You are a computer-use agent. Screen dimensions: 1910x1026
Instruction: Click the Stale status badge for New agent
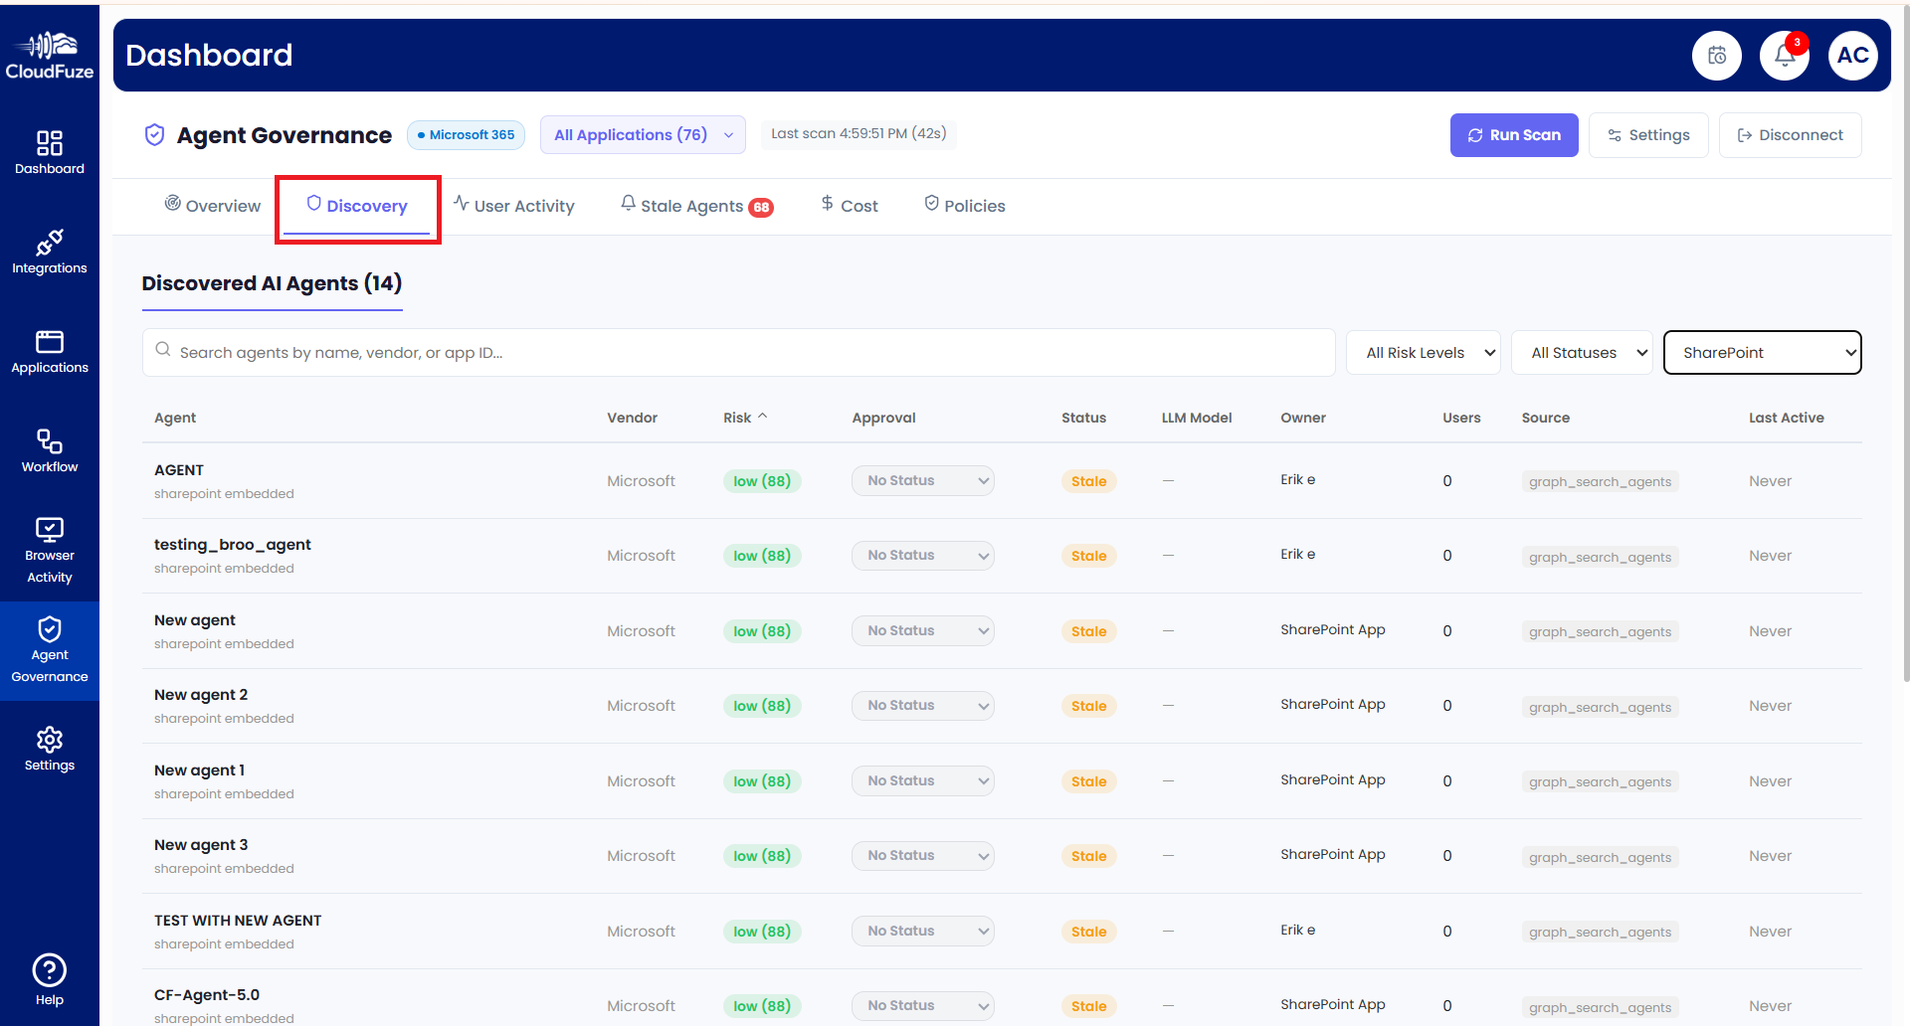click(1088, 631)
